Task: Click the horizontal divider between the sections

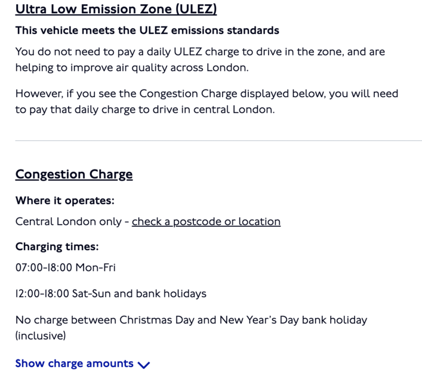Action: (x=218, y=140)
